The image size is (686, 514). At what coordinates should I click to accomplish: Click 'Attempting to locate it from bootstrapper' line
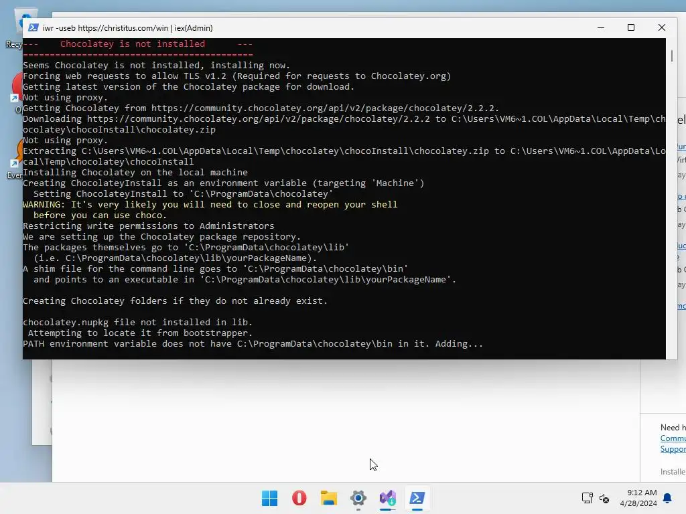[x=141, y=333]
